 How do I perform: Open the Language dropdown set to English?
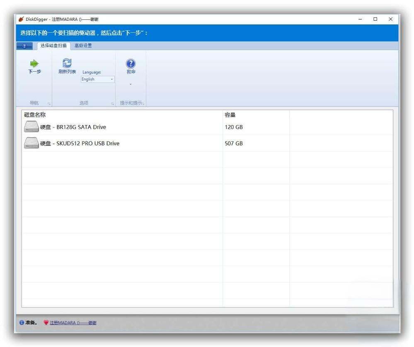98,79
